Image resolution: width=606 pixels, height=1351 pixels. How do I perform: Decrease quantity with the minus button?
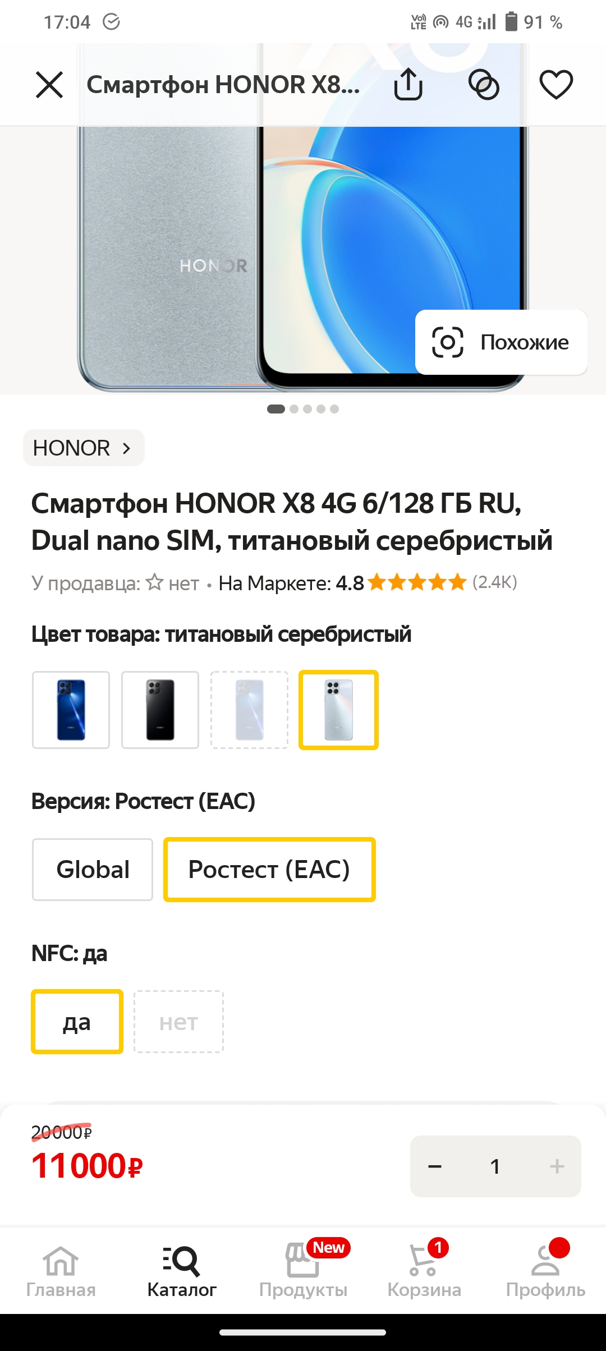435,1166
